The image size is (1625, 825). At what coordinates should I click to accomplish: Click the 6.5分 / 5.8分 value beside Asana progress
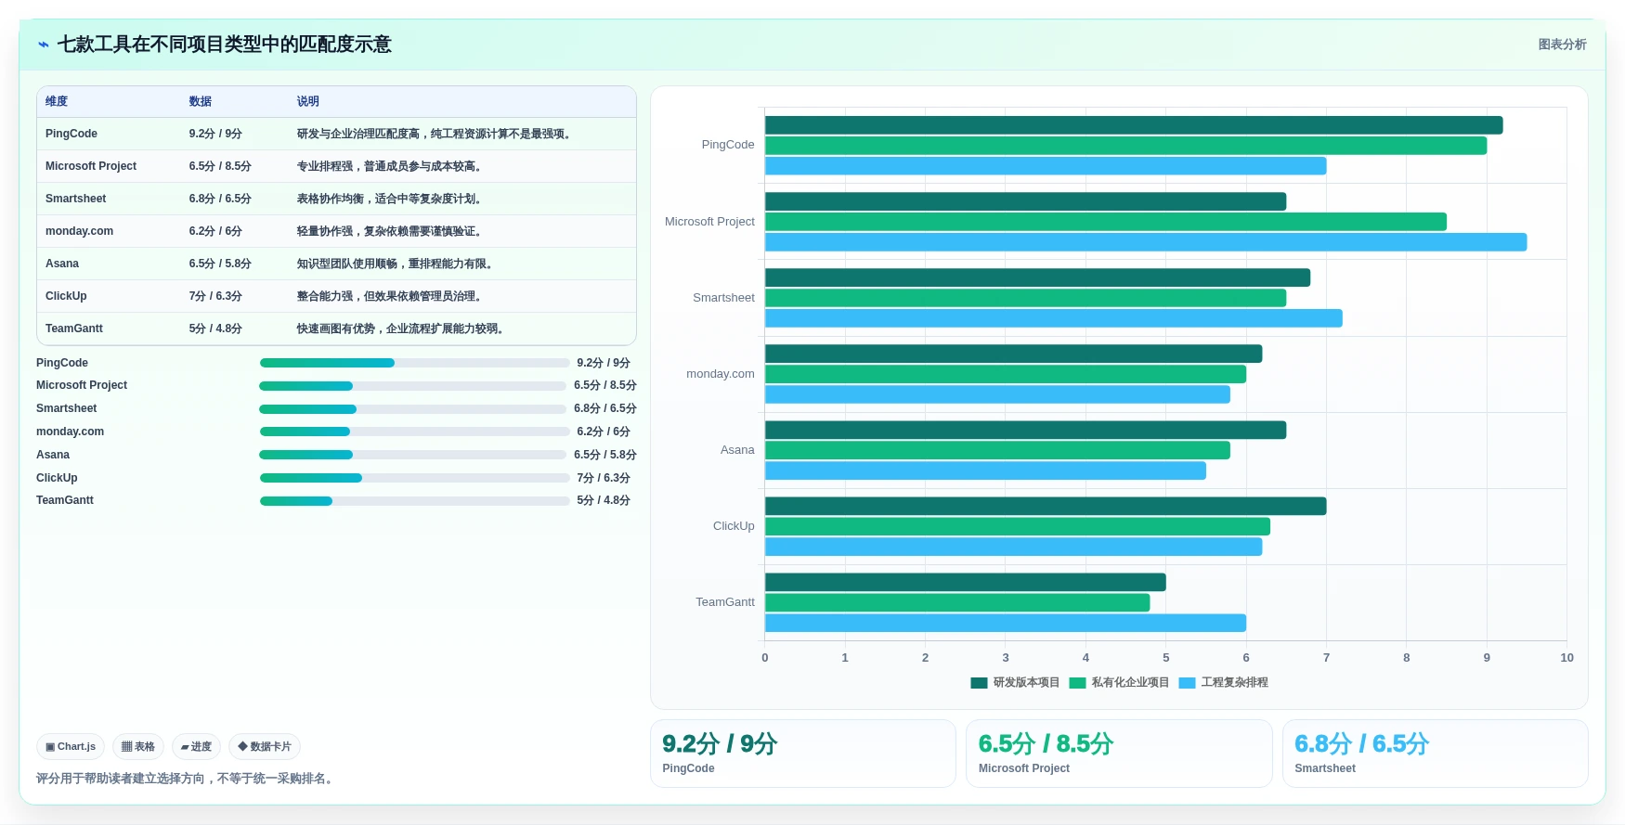[605, 455]
